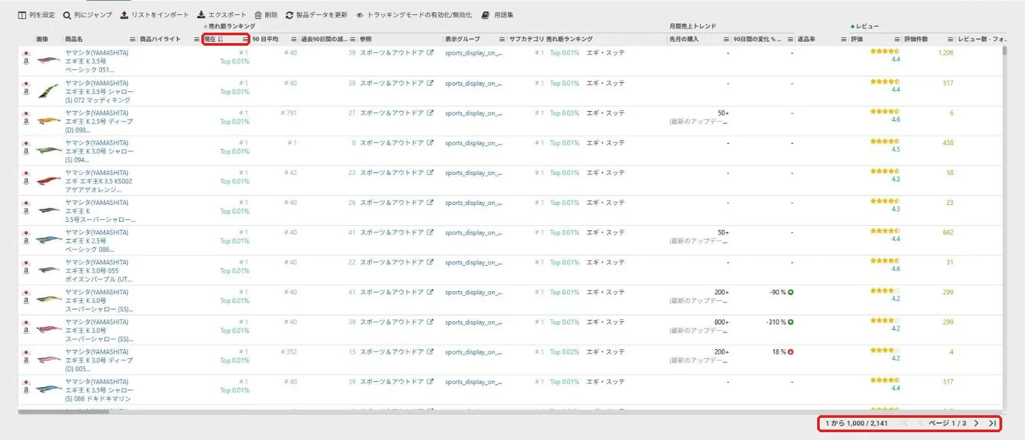This screenshot has width=1025, height=440.
Task: Open product エギ王 K 3.0号 055 ポイズンパープル
Action: 99,271
